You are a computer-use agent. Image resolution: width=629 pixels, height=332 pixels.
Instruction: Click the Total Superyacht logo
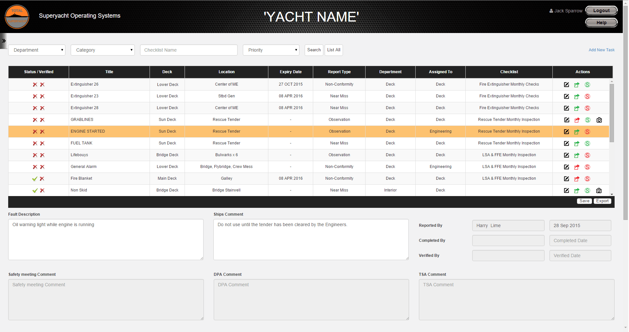click(17, 17)
